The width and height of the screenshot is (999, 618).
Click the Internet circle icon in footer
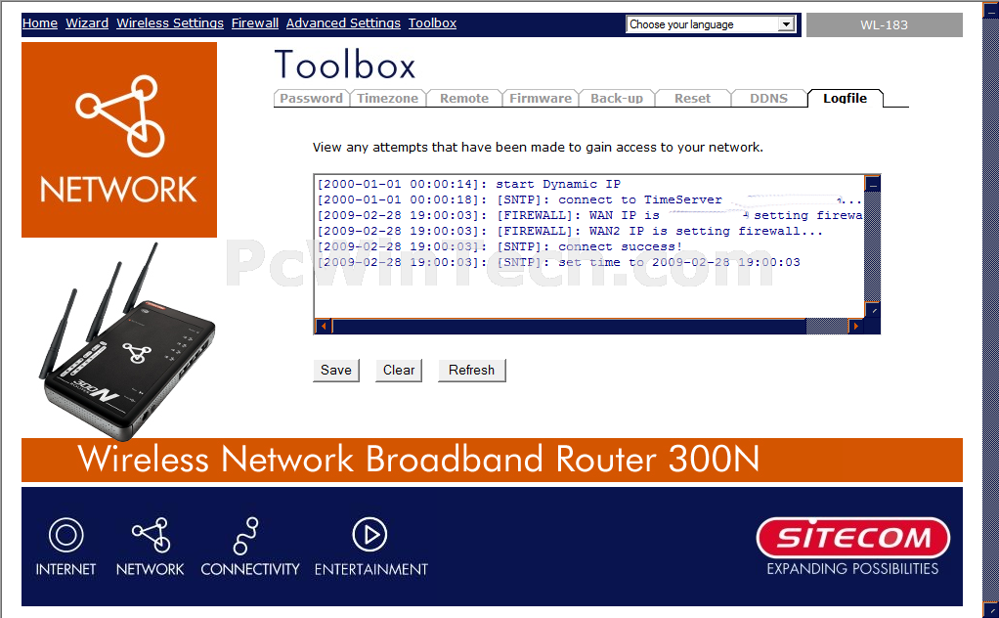tap(66, 535)
